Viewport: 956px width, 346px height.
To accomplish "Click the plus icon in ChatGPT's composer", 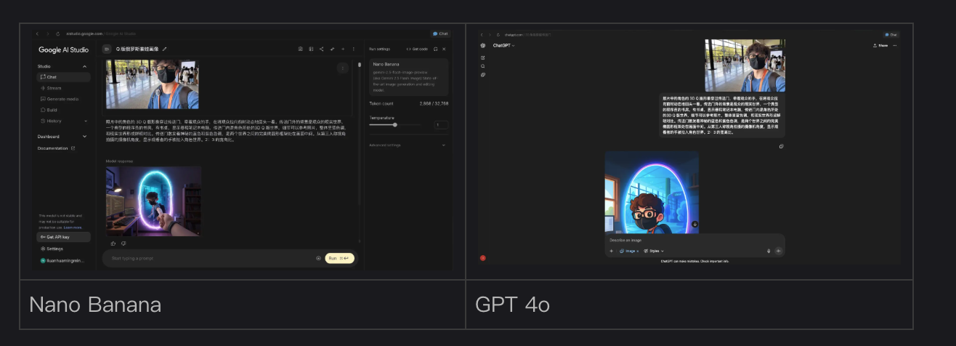I will 611,251.
